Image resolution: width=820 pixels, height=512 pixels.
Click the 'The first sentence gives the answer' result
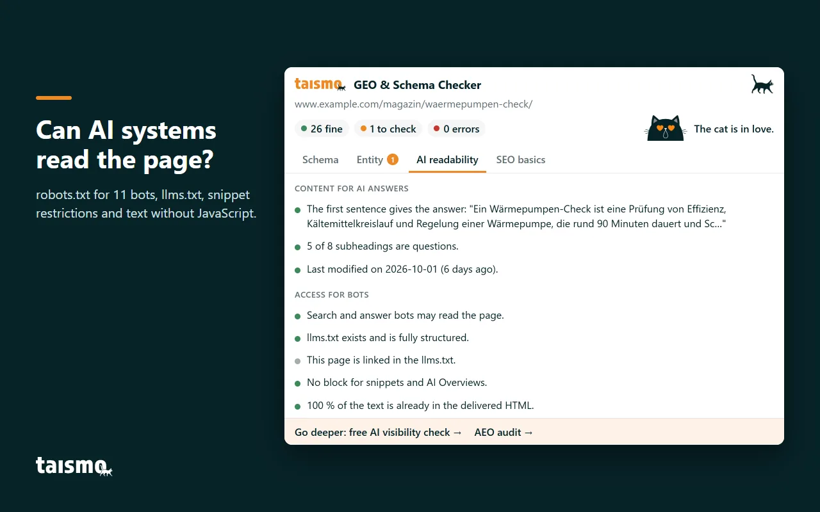point(516,216)
